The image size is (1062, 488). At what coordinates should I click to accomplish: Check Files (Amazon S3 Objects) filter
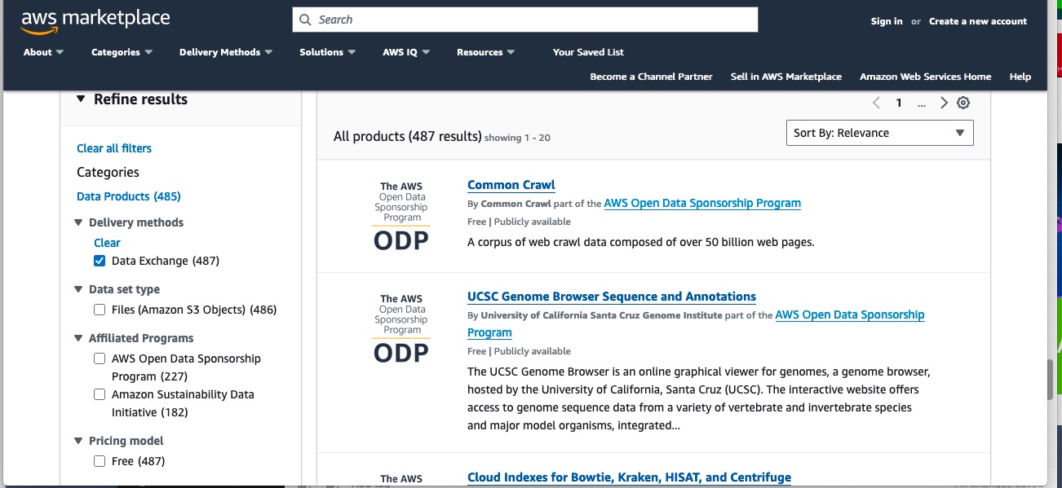click(99, 310)
